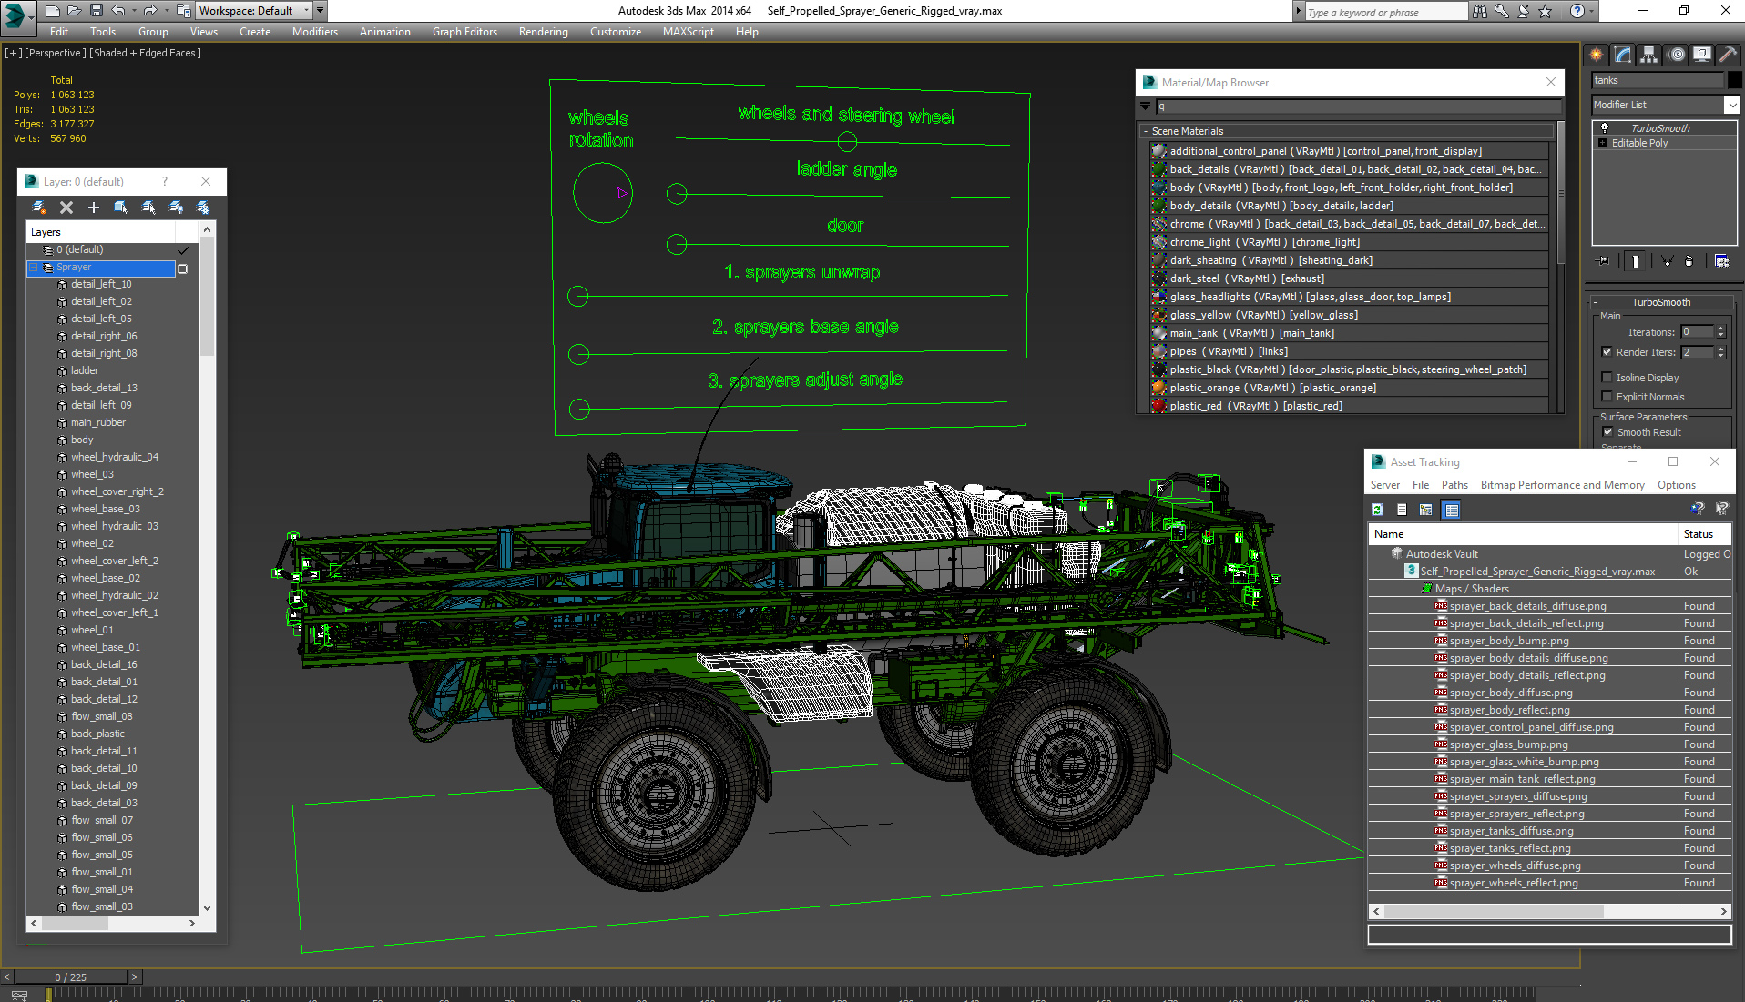
Task: Increase Iterations spinner value
Action: point(1720,329)
